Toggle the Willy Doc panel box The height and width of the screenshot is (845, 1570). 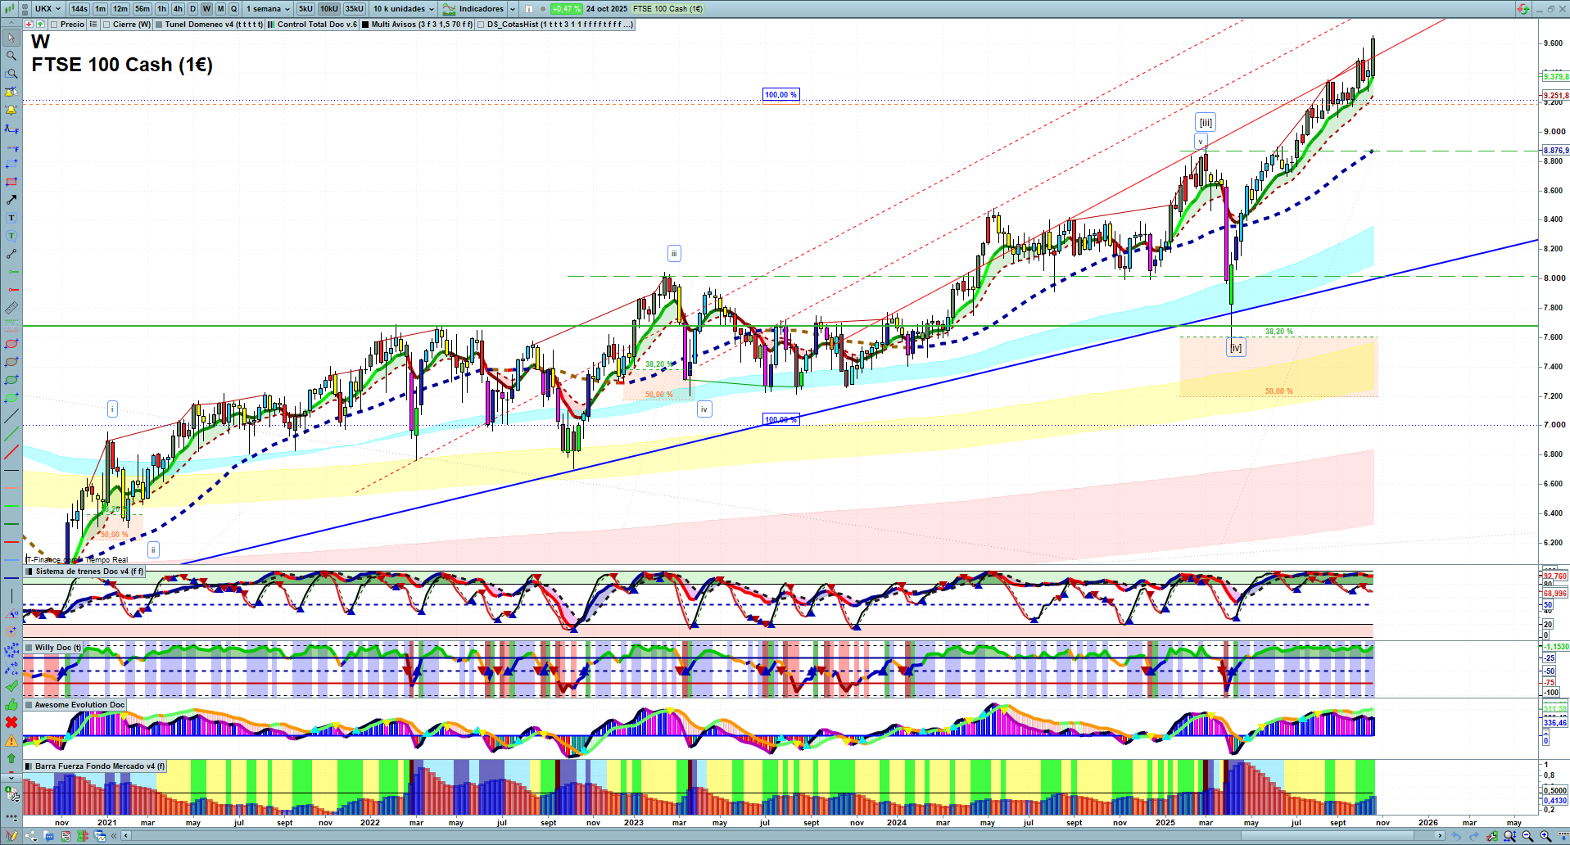[x=29, y=648]
